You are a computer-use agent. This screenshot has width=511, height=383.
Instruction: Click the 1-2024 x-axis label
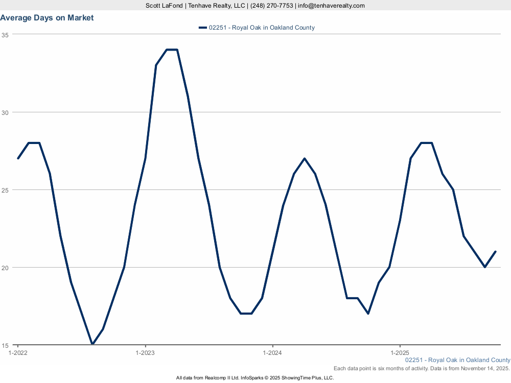[x=272, y=353]
